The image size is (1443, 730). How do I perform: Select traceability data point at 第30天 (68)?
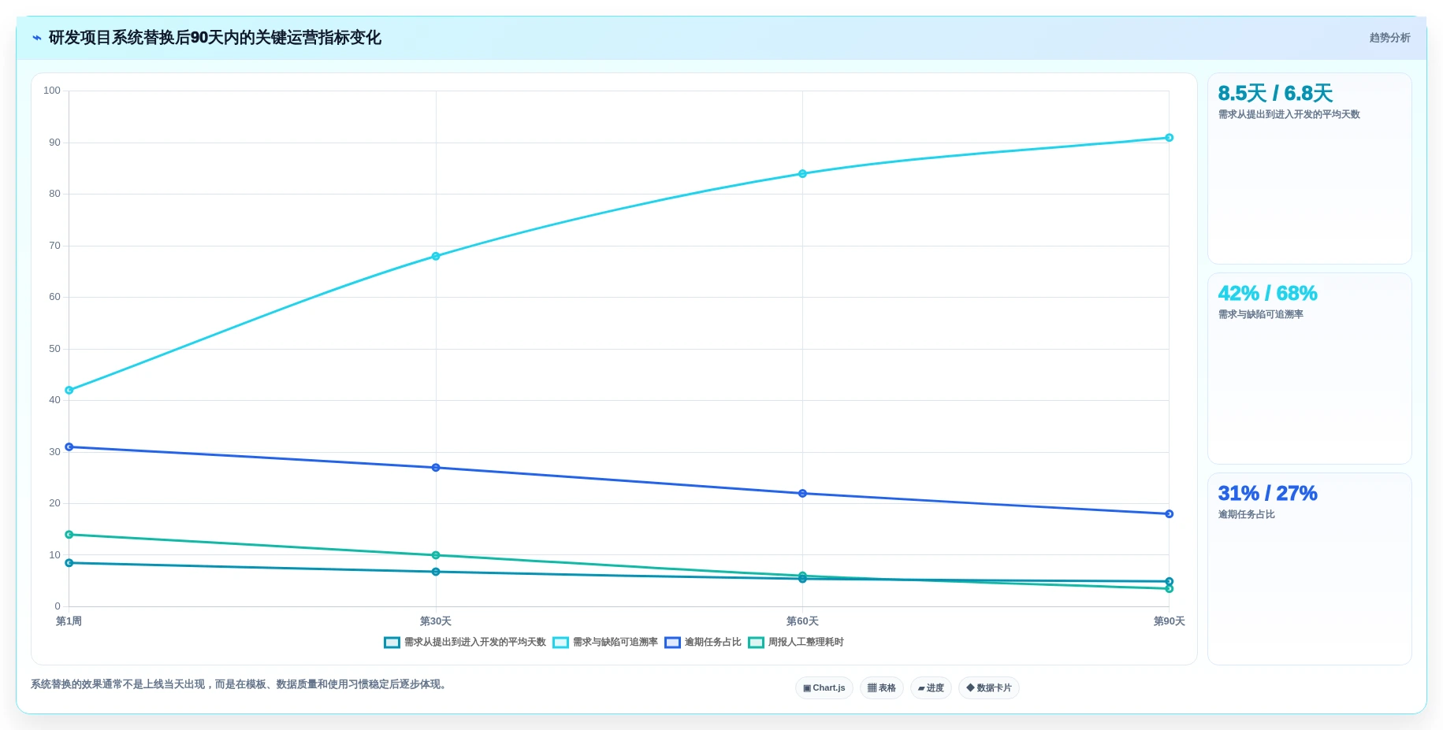point(436,257)
